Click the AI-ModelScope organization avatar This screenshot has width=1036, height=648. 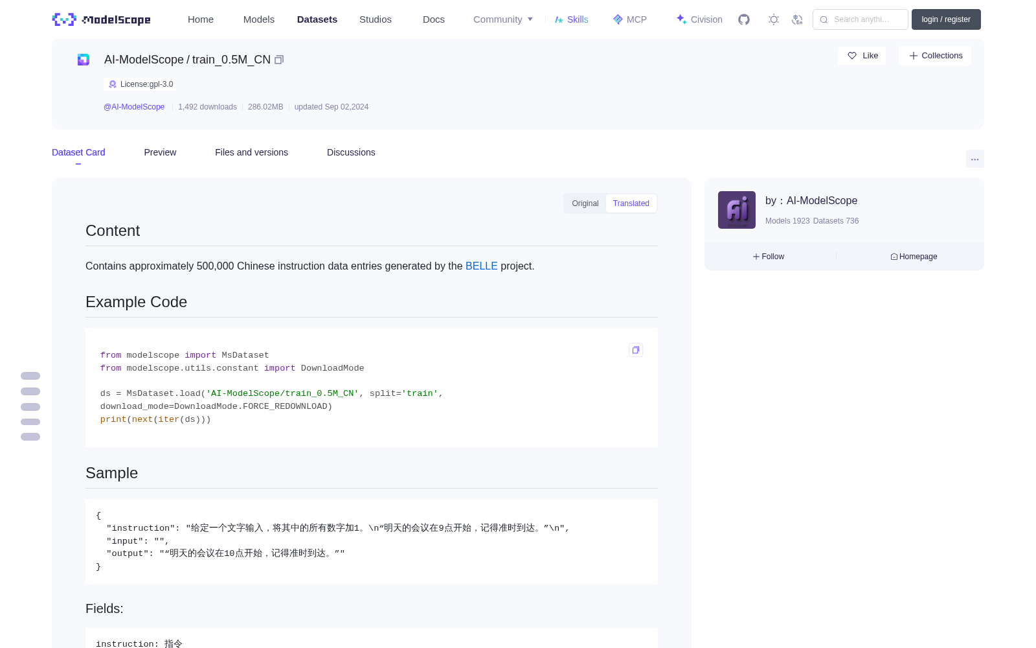tap(737, 210)
